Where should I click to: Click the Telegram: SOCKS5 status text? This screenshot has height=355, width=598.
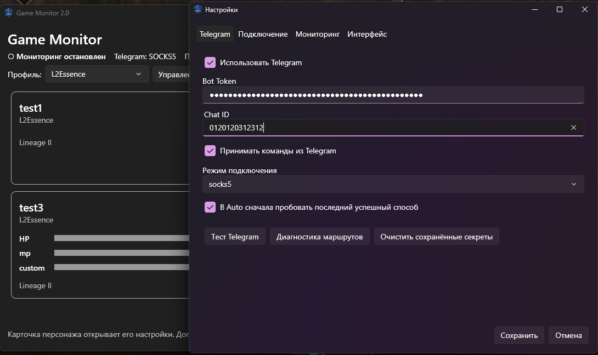[x=145, y=57]
